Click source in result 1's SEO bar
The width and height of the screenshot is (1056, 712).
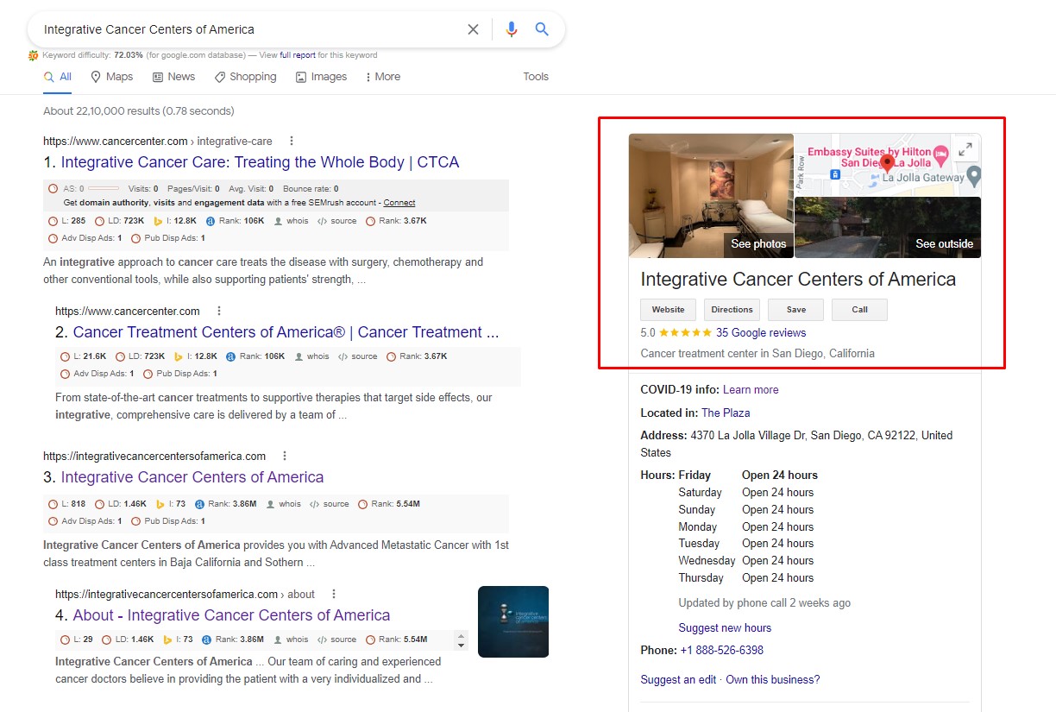(337, 221)
